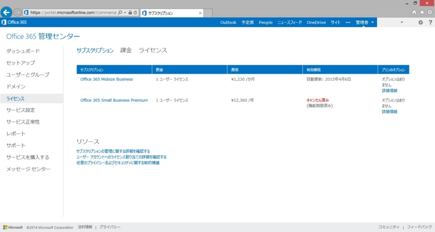435x232 pixels.
Task: Open サイト in the top navigation
Action: 335,22
